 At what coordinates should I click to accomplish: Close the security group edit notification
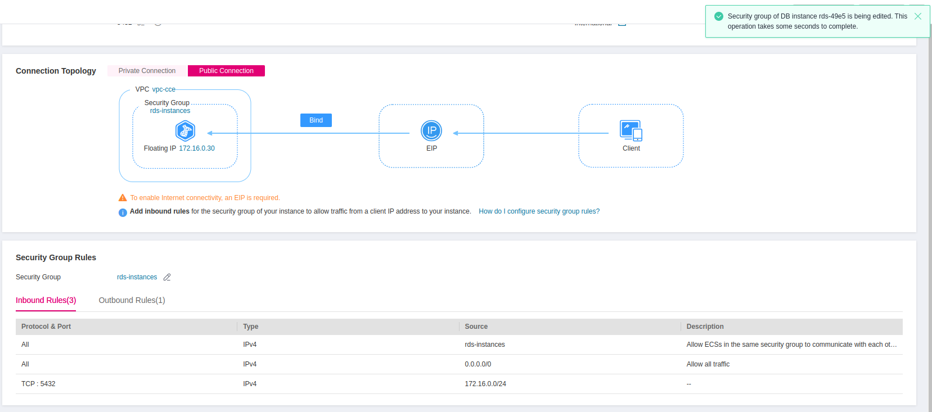[917, 16]
